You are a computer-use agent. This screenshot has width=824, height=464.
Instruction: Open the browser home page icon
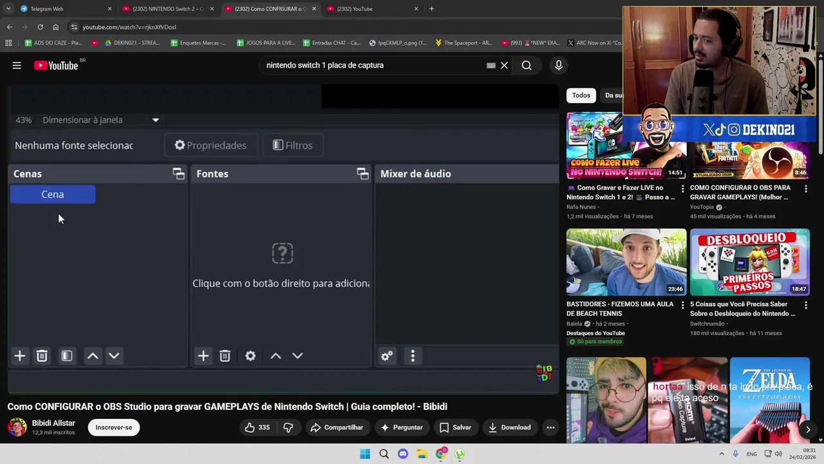[55, 27]
